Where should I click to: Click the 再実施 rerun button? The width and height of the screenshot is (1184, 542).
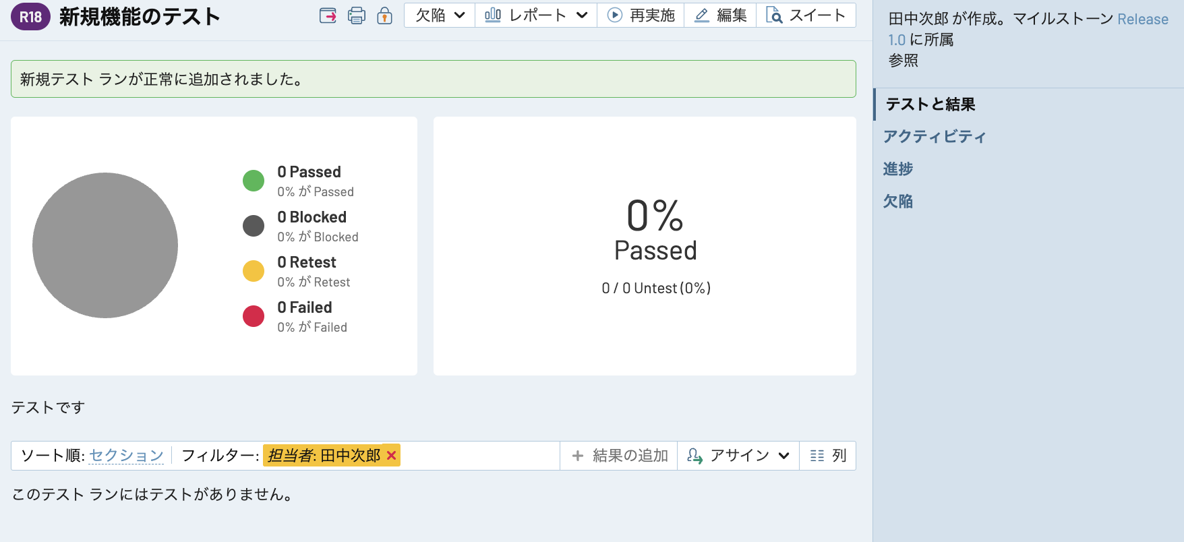coord(641,16)
